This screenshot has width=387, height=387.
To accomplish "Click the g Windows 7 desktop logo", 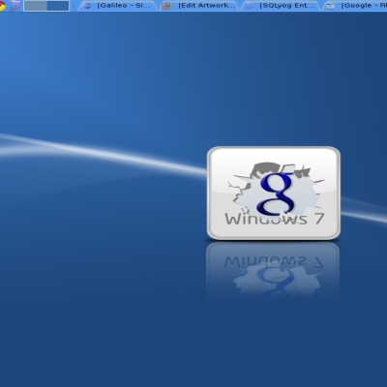I will tap(274, 193).
